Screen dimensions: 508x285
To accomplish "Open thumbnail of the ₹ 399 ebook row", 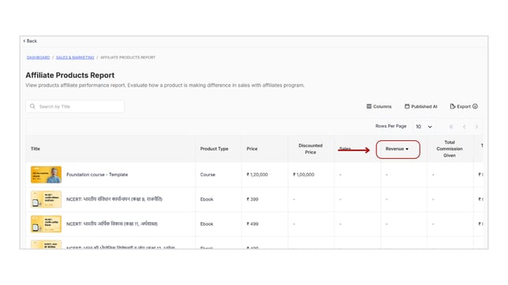I will coord(46,199).
